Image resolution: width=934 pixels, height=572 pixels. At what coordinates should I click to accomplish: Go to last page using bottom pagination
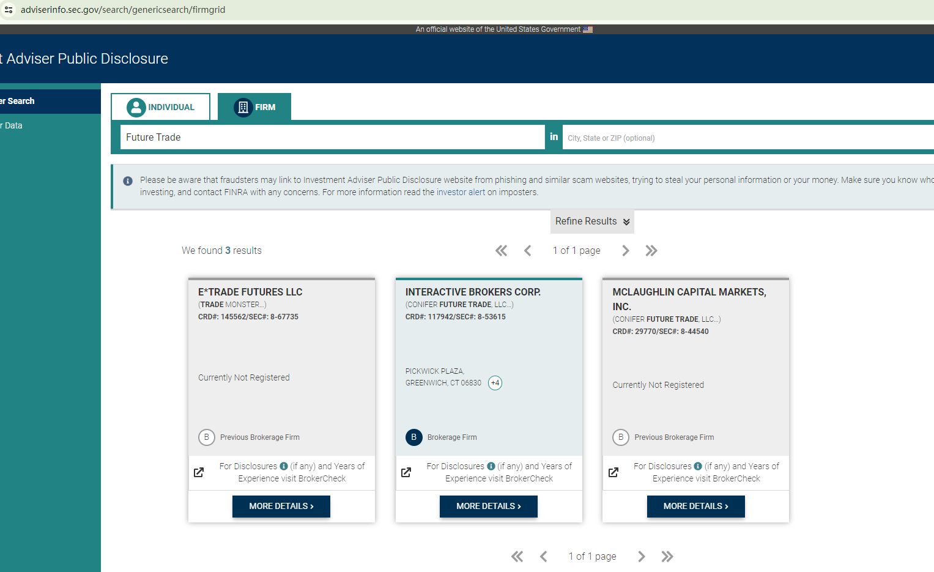click(x=667, y=557)
